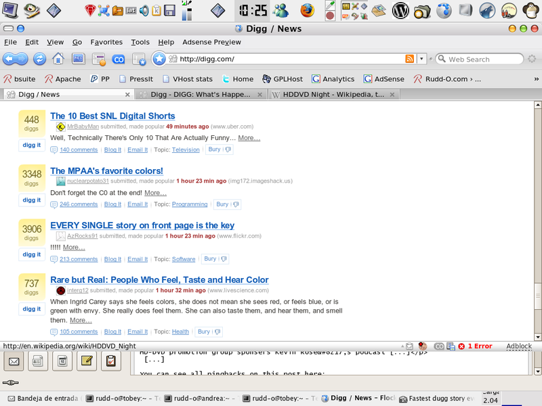Viewport: 542px width, 406px height.
Task: Click the page scrollbar up arrow
Action: tap(537, 105)
